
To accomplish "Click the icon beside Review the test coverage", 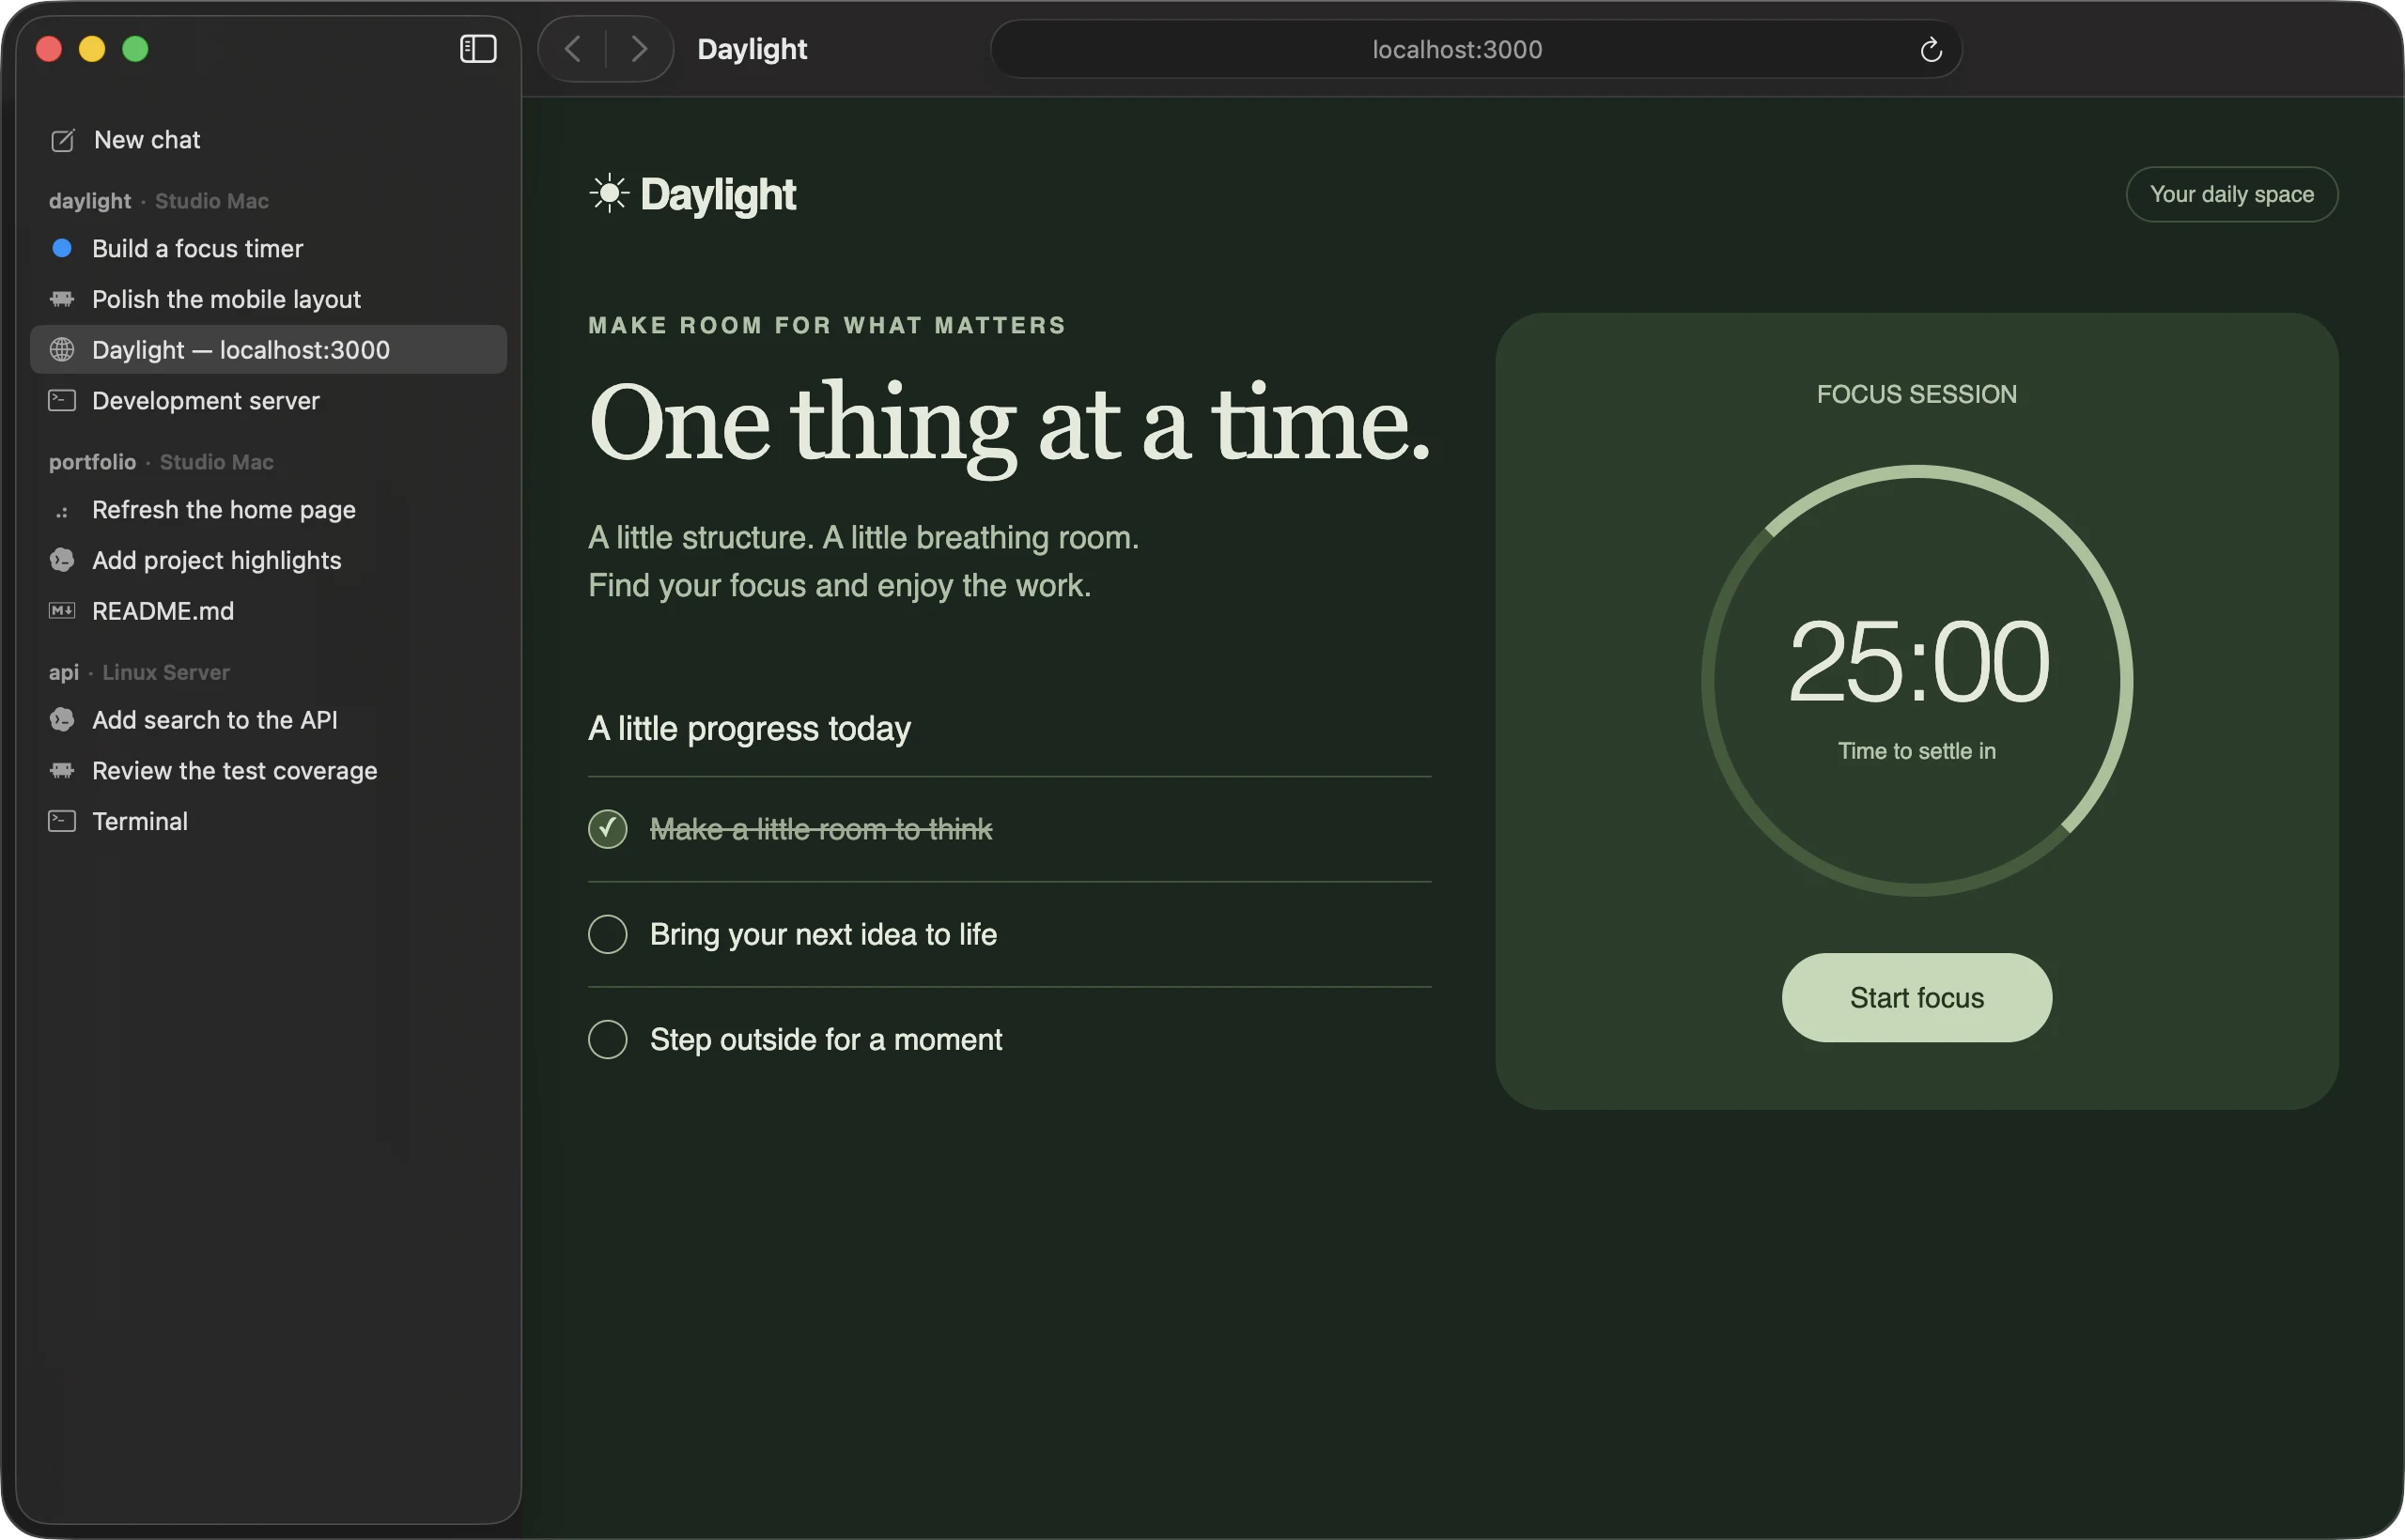I will [x=62, y=770].
